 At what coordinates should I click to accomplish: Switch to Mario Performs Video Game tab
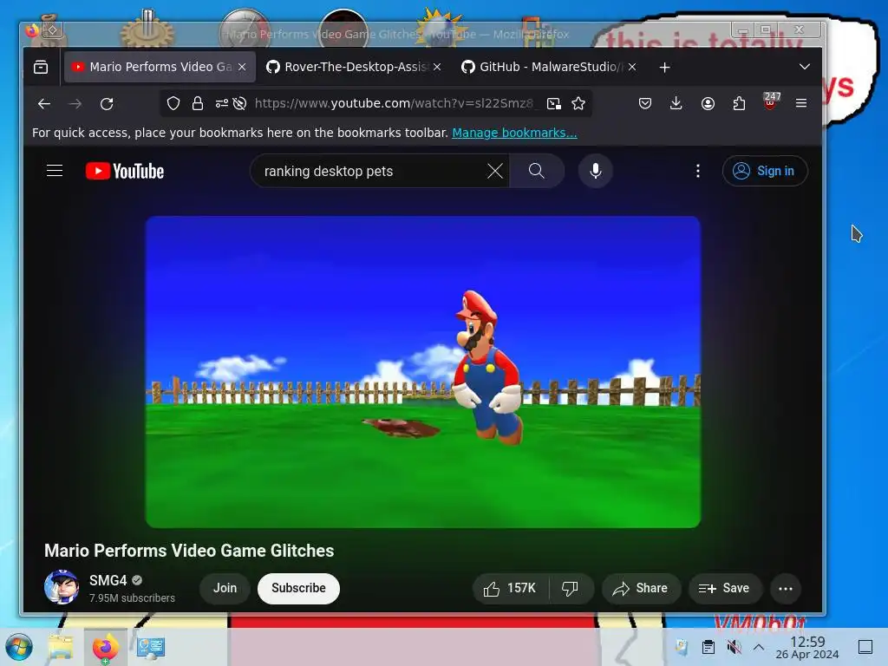pos(160,67)
